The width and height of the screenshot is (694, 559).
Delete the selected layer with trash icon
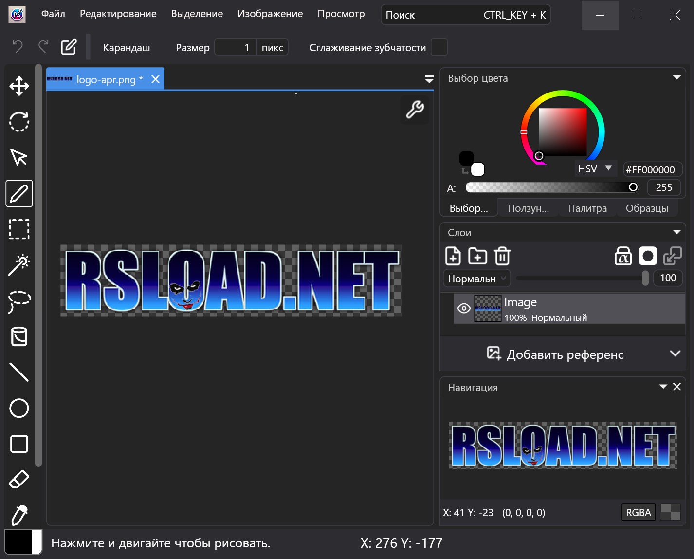point(502,256)
